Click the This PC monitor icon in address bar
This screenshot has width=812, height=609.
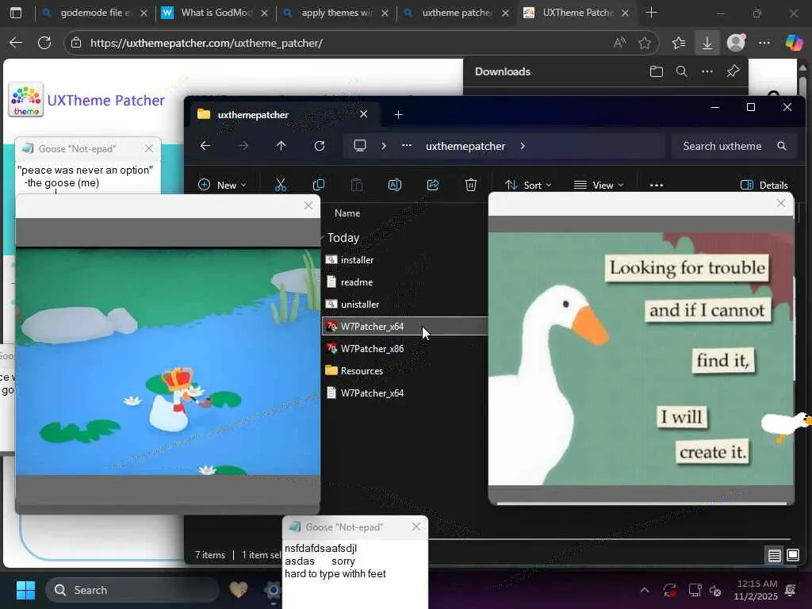(359, 146)
